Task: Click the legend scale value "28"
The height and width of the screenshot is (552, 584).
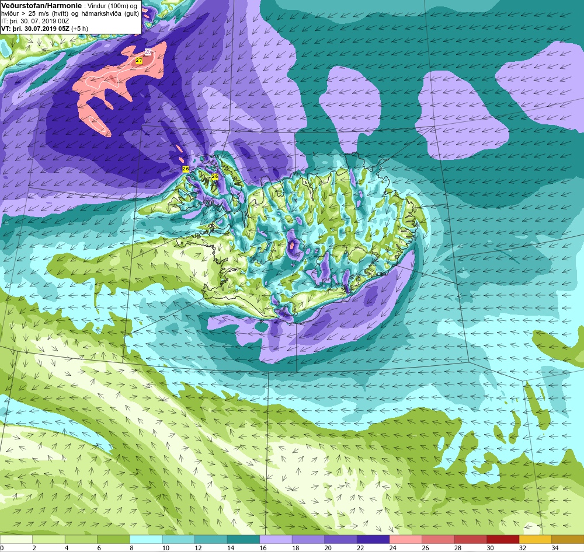Action: tap(458, 548)
